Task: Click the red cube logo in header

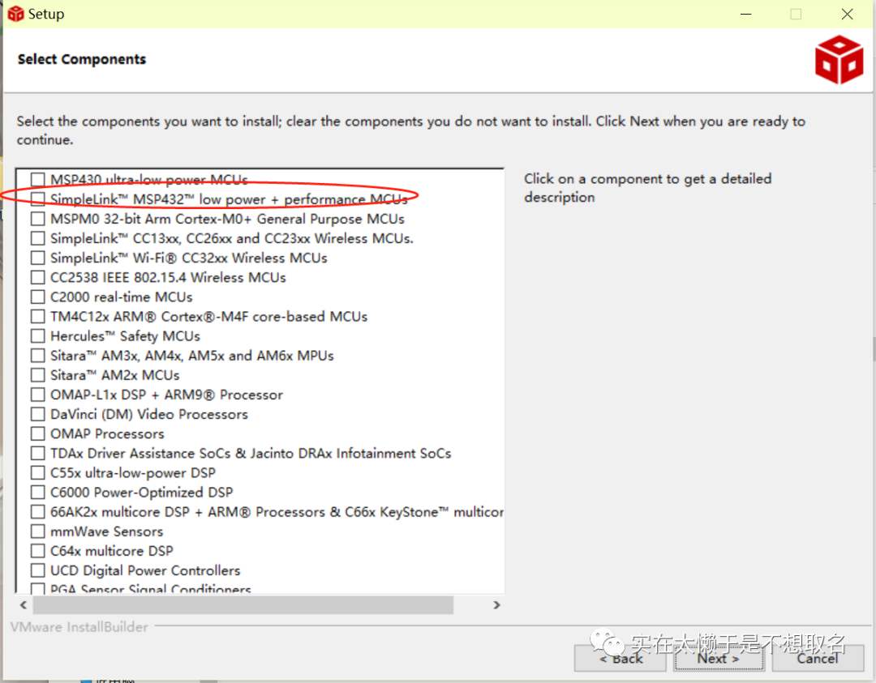Action: (839, 60)
